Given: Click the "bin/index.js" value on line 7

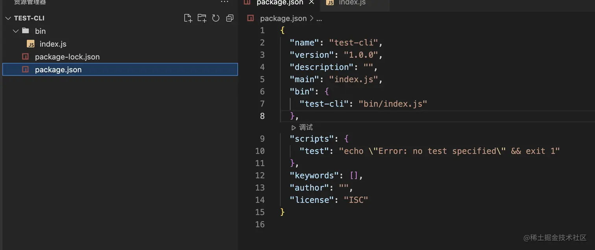Looking at the screenshot, I should pyautogui.click(x=392, y=104).
